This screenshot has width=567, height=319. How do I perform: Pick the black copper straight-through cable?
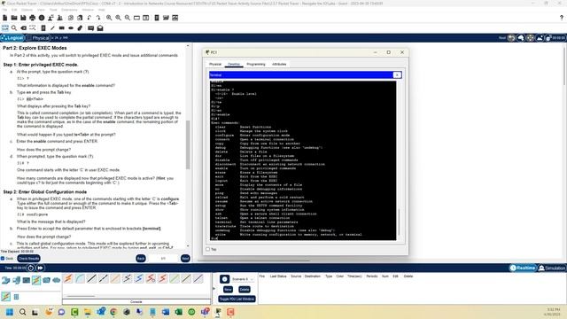tap(91, 278)
